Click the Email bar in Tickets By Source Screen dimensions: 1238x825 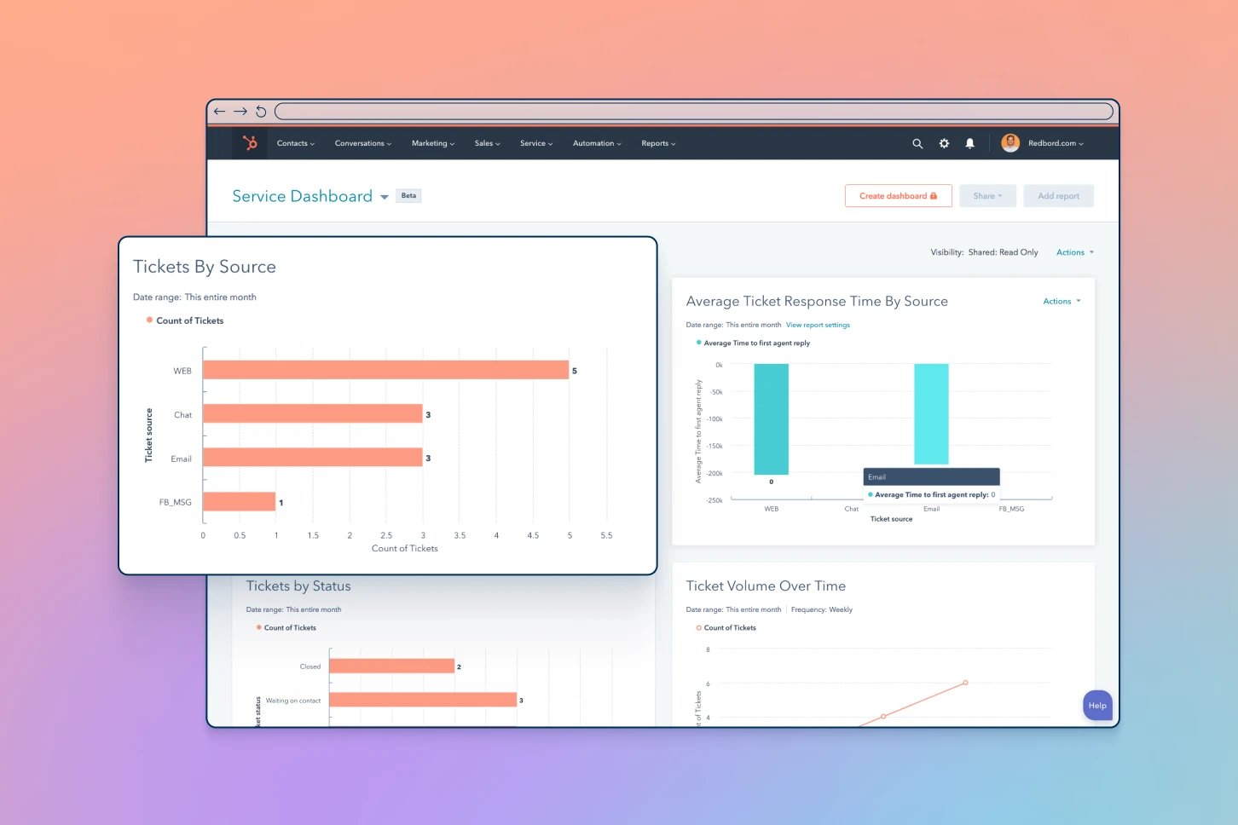[313, 457]
